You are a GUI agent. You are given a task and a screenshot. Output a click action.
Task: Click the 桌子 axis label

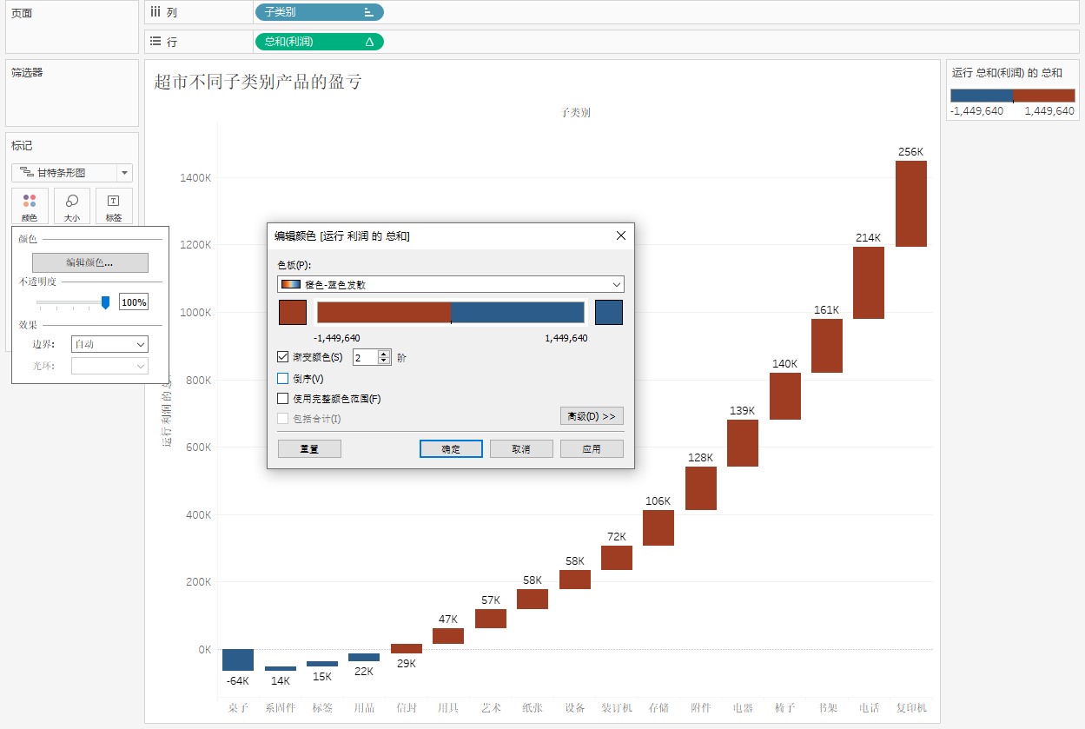(x=238, y=708)
